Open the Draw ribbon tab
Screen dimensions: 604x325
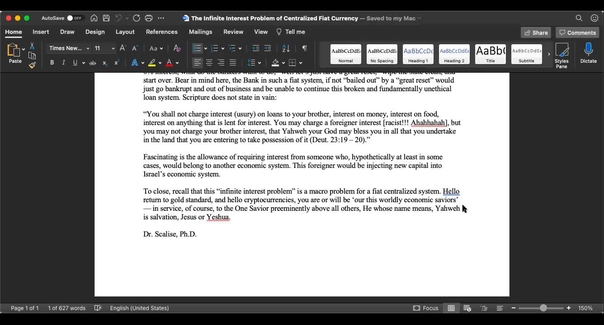pos(67,32)
